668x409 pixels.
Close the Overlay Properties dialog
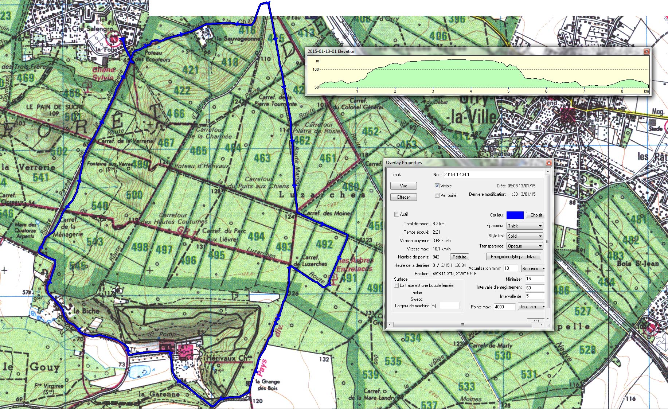coord(549,163)
